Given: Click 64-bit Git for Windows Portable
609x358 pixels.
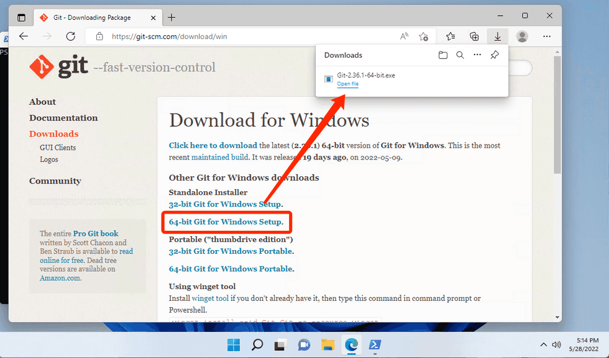Looking at the screenshot, I should (231, 269).
